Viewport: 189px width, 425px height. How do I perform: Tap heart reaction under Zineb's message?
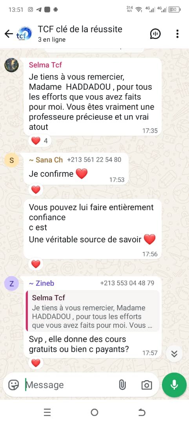pos(36,363)
